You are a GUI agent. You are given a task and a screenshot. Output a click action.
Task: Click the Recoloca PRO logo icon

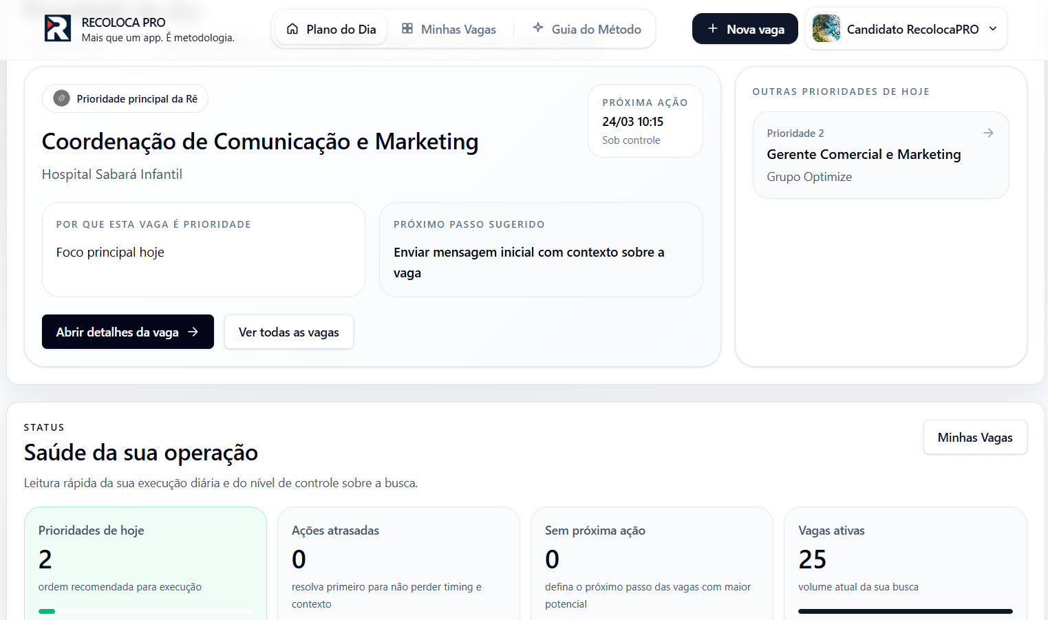click(x=58, y=29)
